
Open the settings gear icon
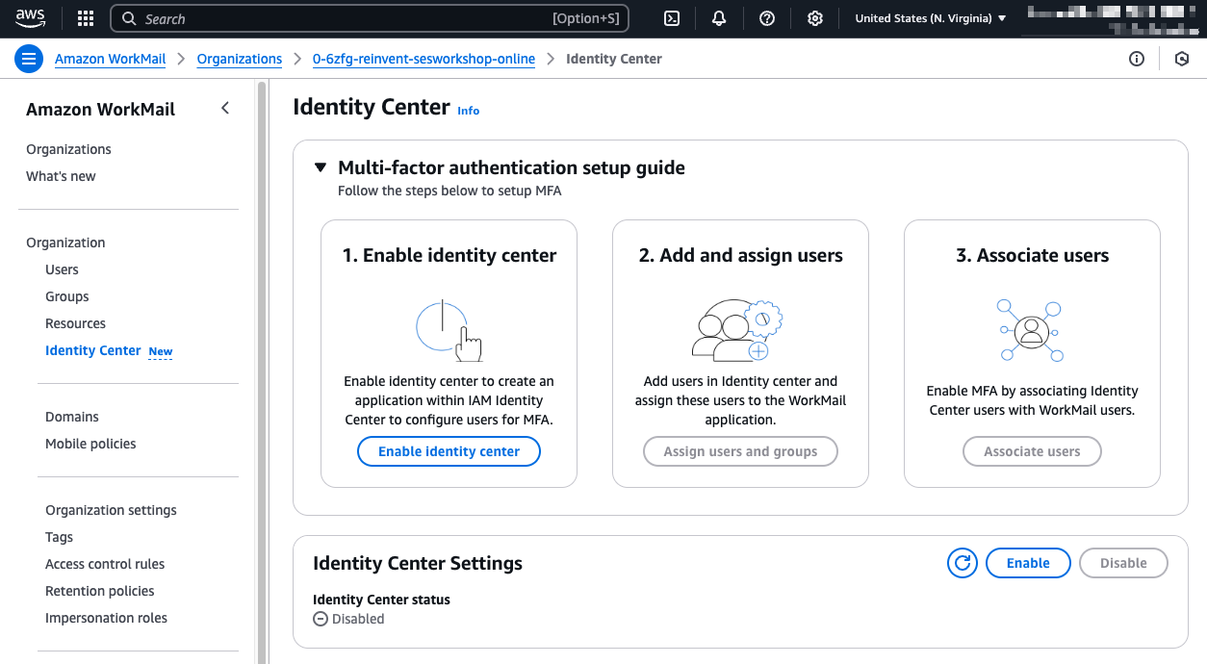[815, 18]
